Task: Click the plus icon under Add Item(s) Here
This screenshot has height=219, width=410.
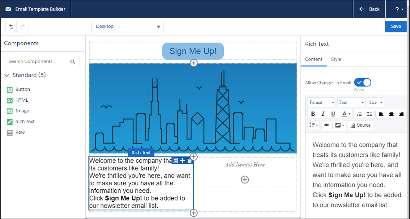Action: pos(245,180)
